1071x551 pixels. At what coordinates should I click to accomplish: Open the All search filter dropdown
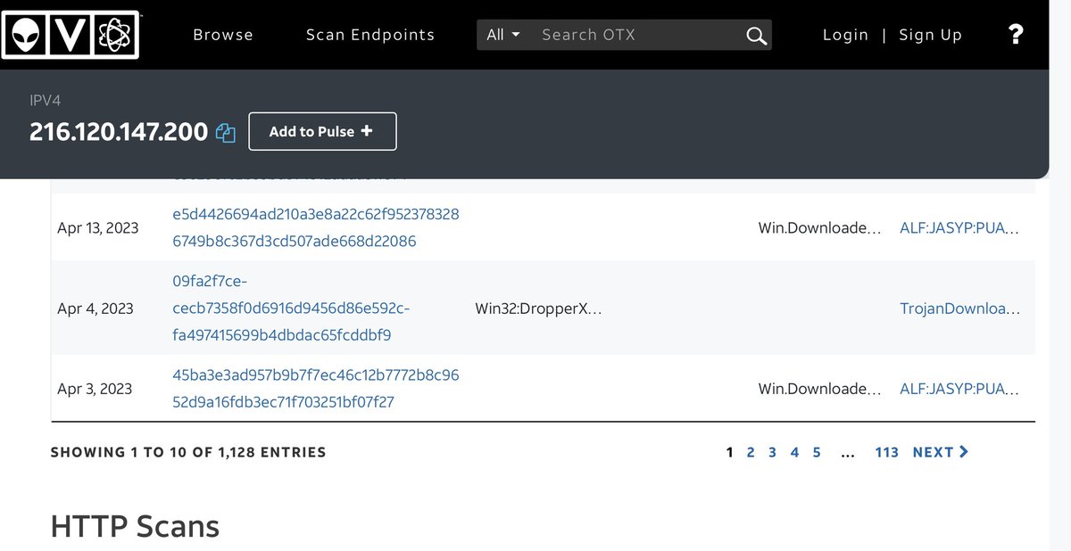click(x=503, y=35)
